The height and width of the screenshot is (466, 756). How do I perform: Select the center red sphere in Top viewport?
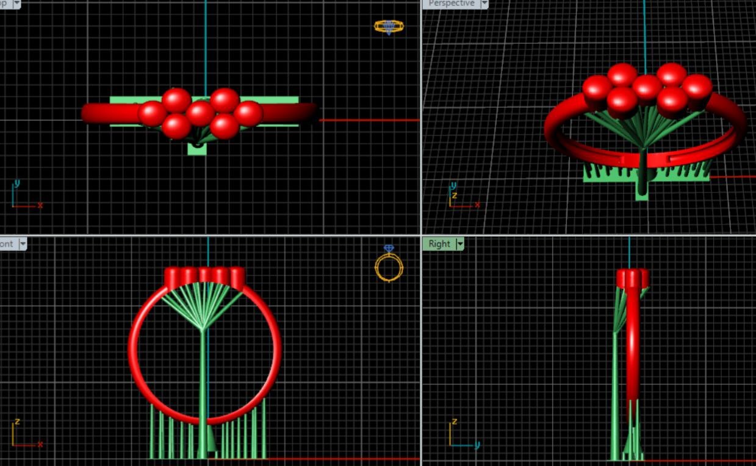[x=200, y=113]
